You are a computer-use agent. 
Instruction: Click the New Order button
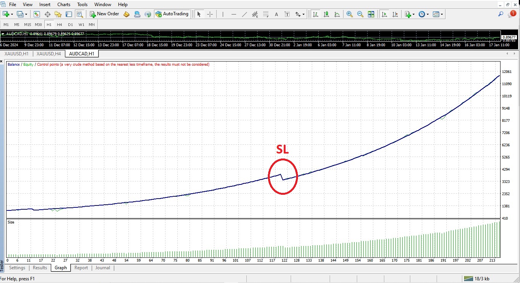click(x=104, y=14)
